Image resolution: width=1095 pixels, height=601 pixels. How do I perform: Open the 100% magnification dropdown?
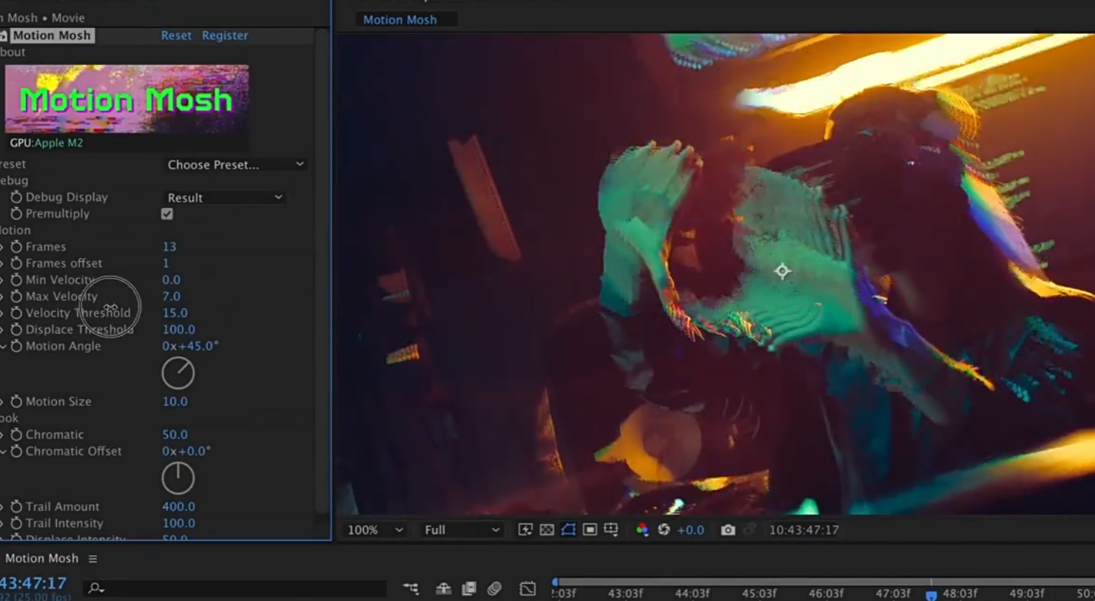(x=375, y=530)
